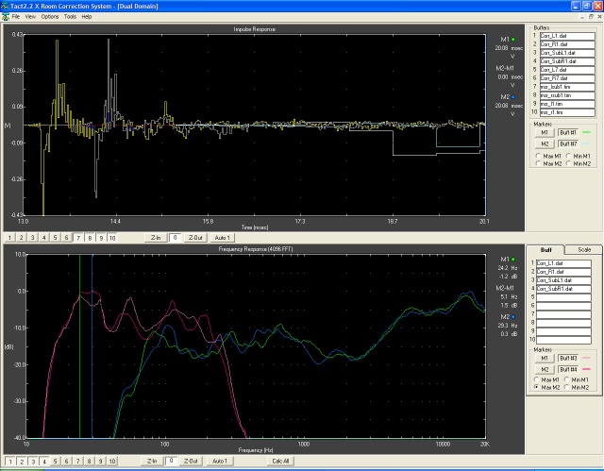Click Auto 1 under the Impulse Response graph

point(223,238)
